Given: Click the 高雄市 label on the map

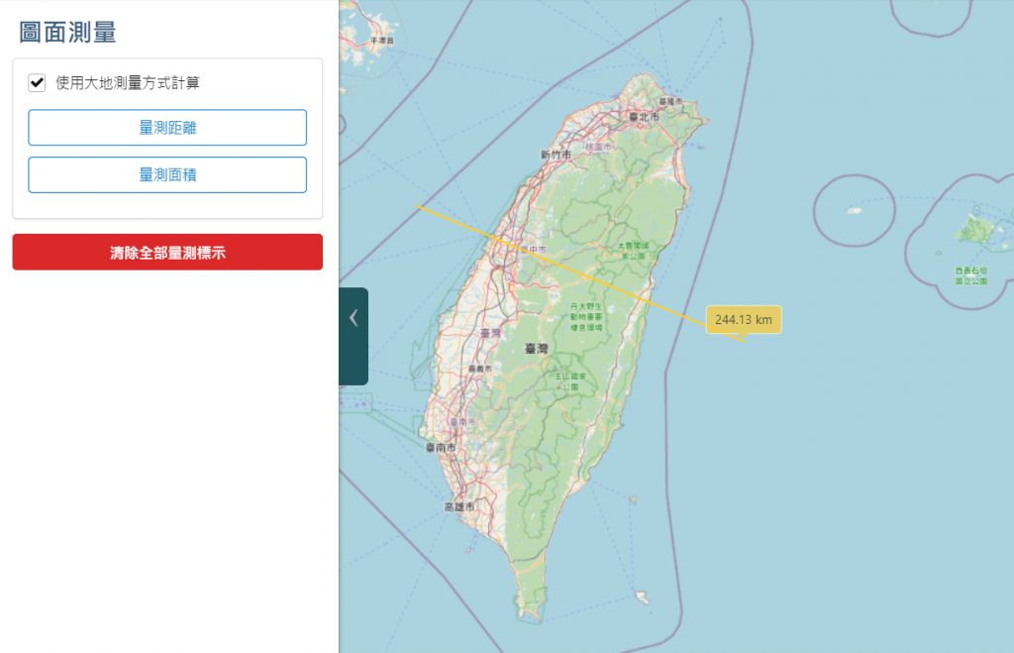Looking at the screenshot, I should (x=459, y=506).
